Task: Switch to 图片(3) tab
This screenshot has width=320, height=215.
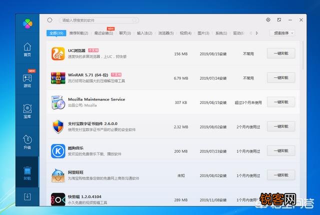Action: (203, 33)
